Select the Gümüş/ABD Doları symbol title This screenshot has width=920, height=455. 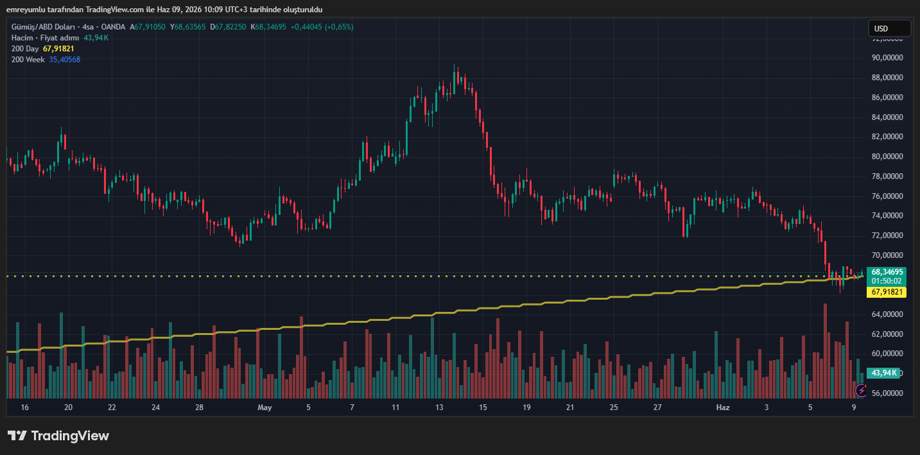pyautogui.click(x=42, y=27)
